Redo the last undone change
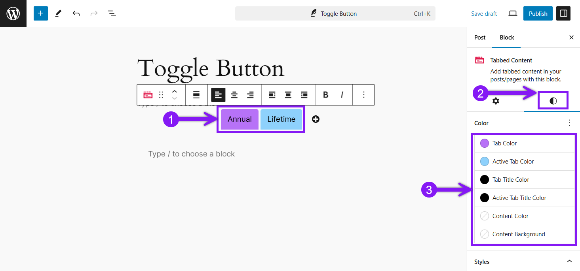 pos(94,13)
